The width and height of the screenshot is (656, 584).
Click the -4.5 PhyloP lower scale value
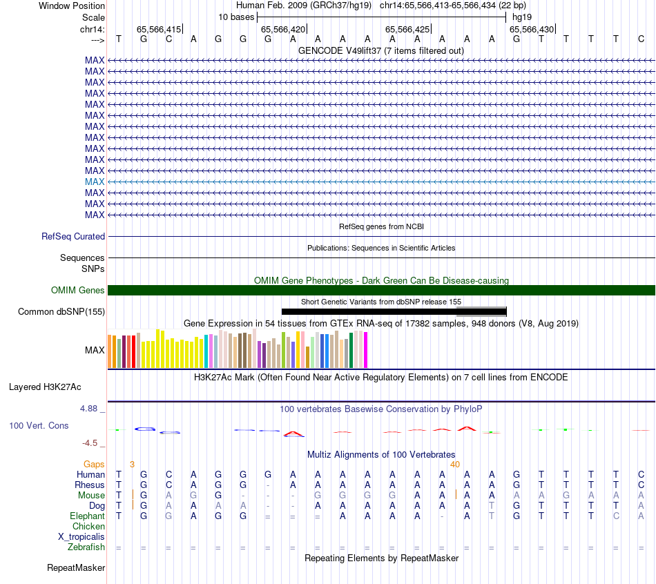(90, 443)
